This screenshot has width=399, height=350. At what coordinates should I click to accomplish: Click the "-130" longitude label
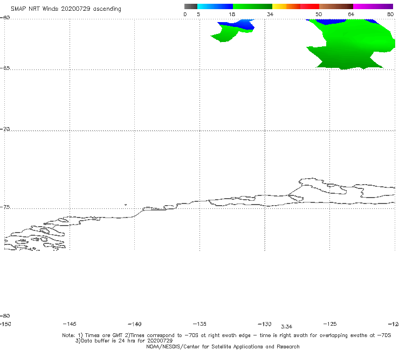pos(265,324)
